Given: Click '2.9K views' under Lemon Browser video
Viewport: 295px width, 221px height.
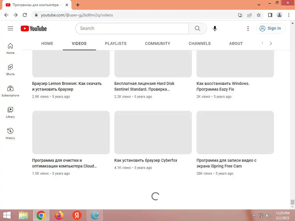Looking at the screenshot, I should [40, 97].
